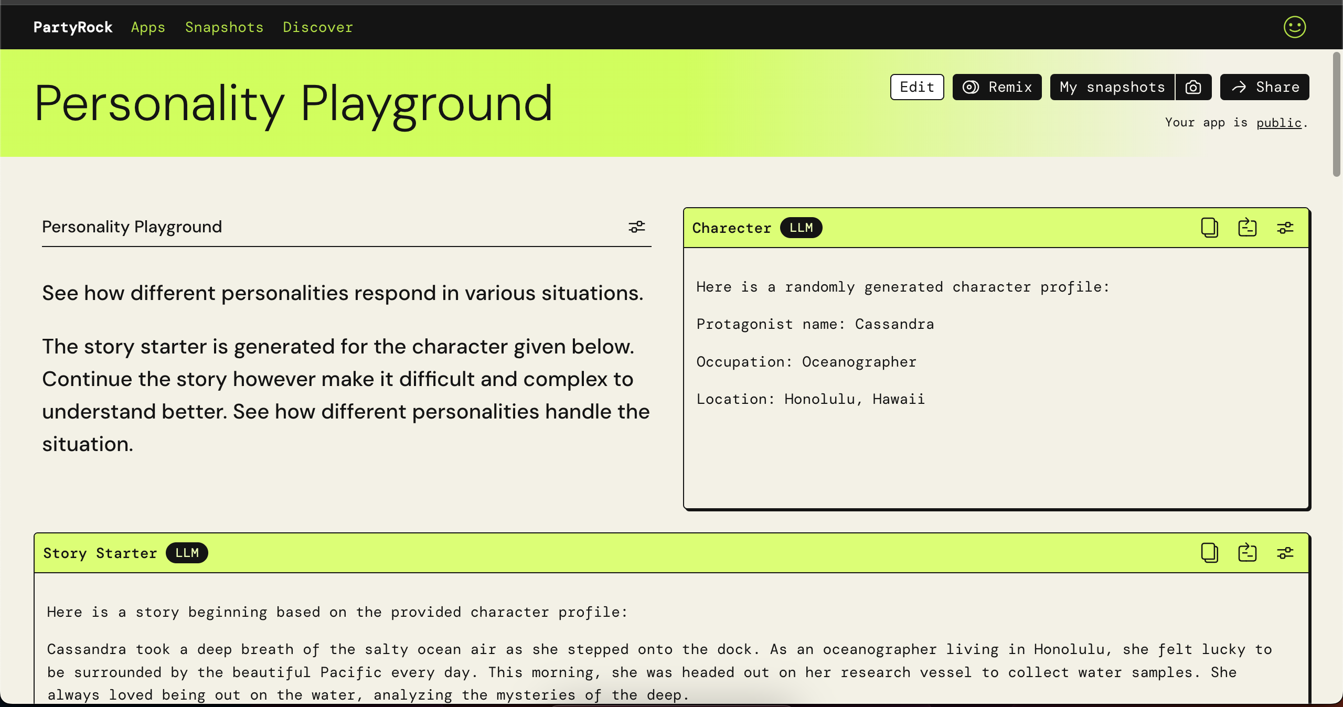Open the Story Starter settings sliders icon
1343x707 pixels.
(x=1285, y=553)
